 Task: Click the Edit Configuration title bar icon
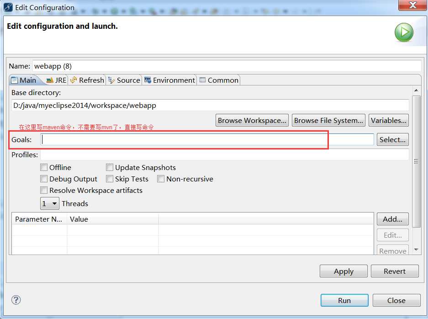click(8, 7)
